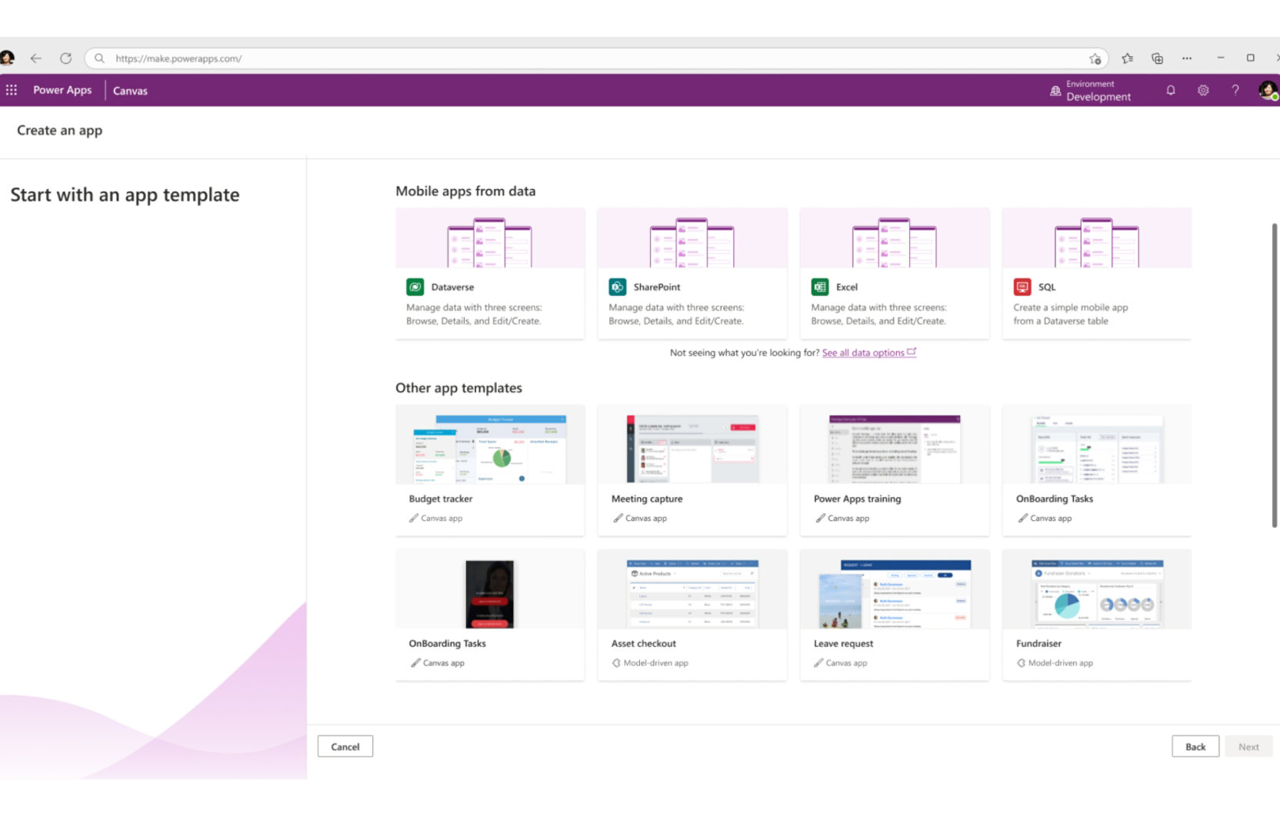Open the browser's more options menu
Image resolution: width=1280 pixels, height=816 pixels.
pos(1187,58)
